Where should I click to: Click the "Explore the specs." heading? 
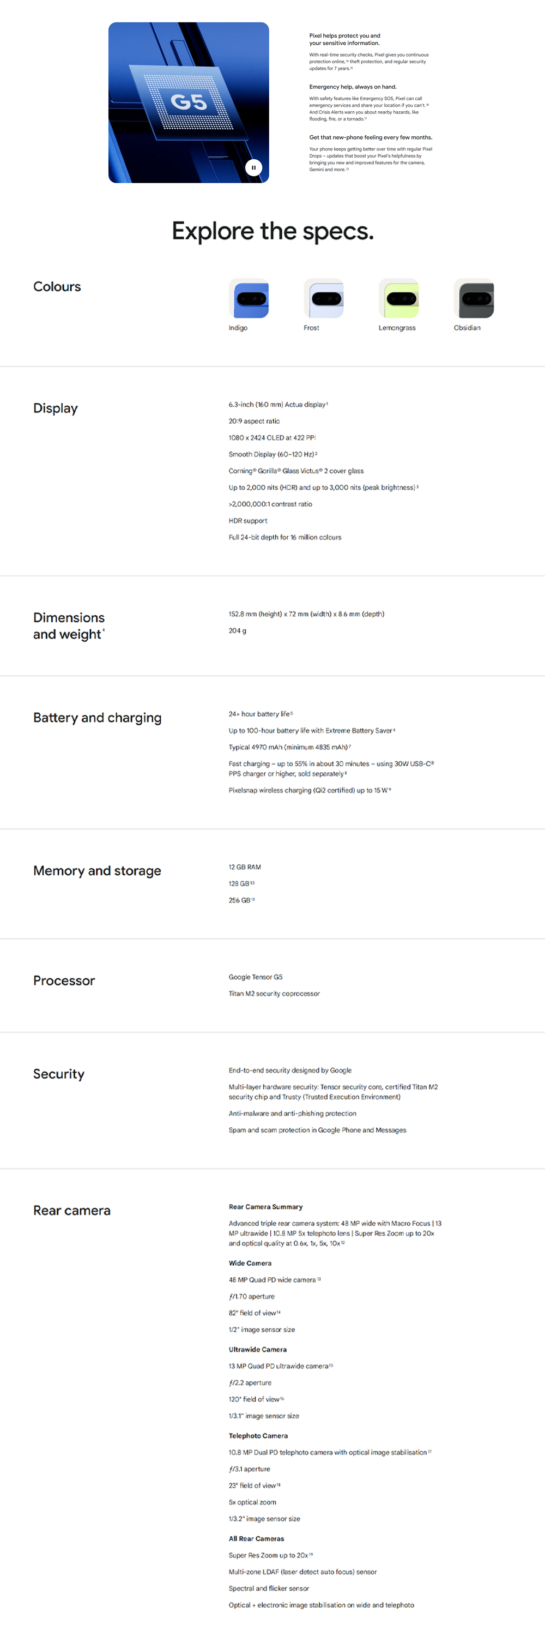(x=273, y=231)
